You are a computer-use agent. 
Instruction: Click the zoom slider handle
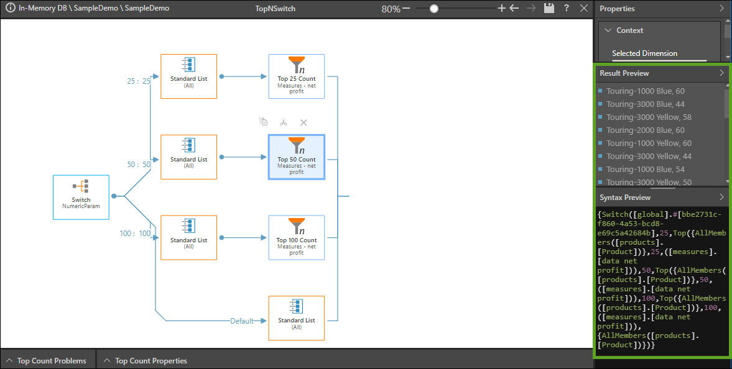434,9
